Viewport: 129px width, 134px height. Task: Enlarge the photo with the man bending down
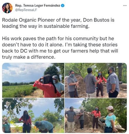pyautogui.click(x=33, y=115)
